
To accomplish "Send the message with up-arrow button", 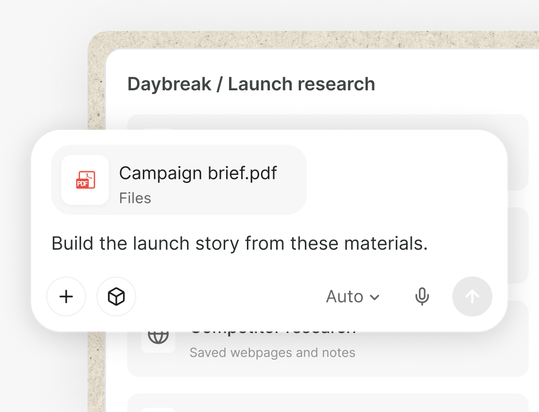I will point(472,296).
